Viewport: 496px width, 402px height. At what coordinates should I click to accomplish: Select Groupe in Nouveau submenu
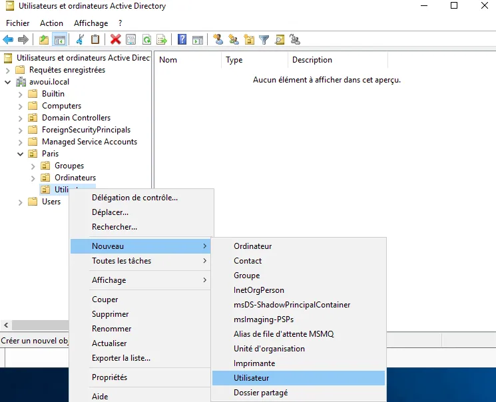click(x=299, y=276)
